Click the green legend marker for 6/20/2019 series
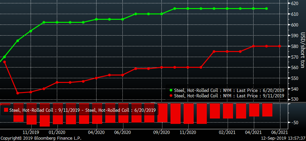The image size is (306, 141). click(171, 90)
